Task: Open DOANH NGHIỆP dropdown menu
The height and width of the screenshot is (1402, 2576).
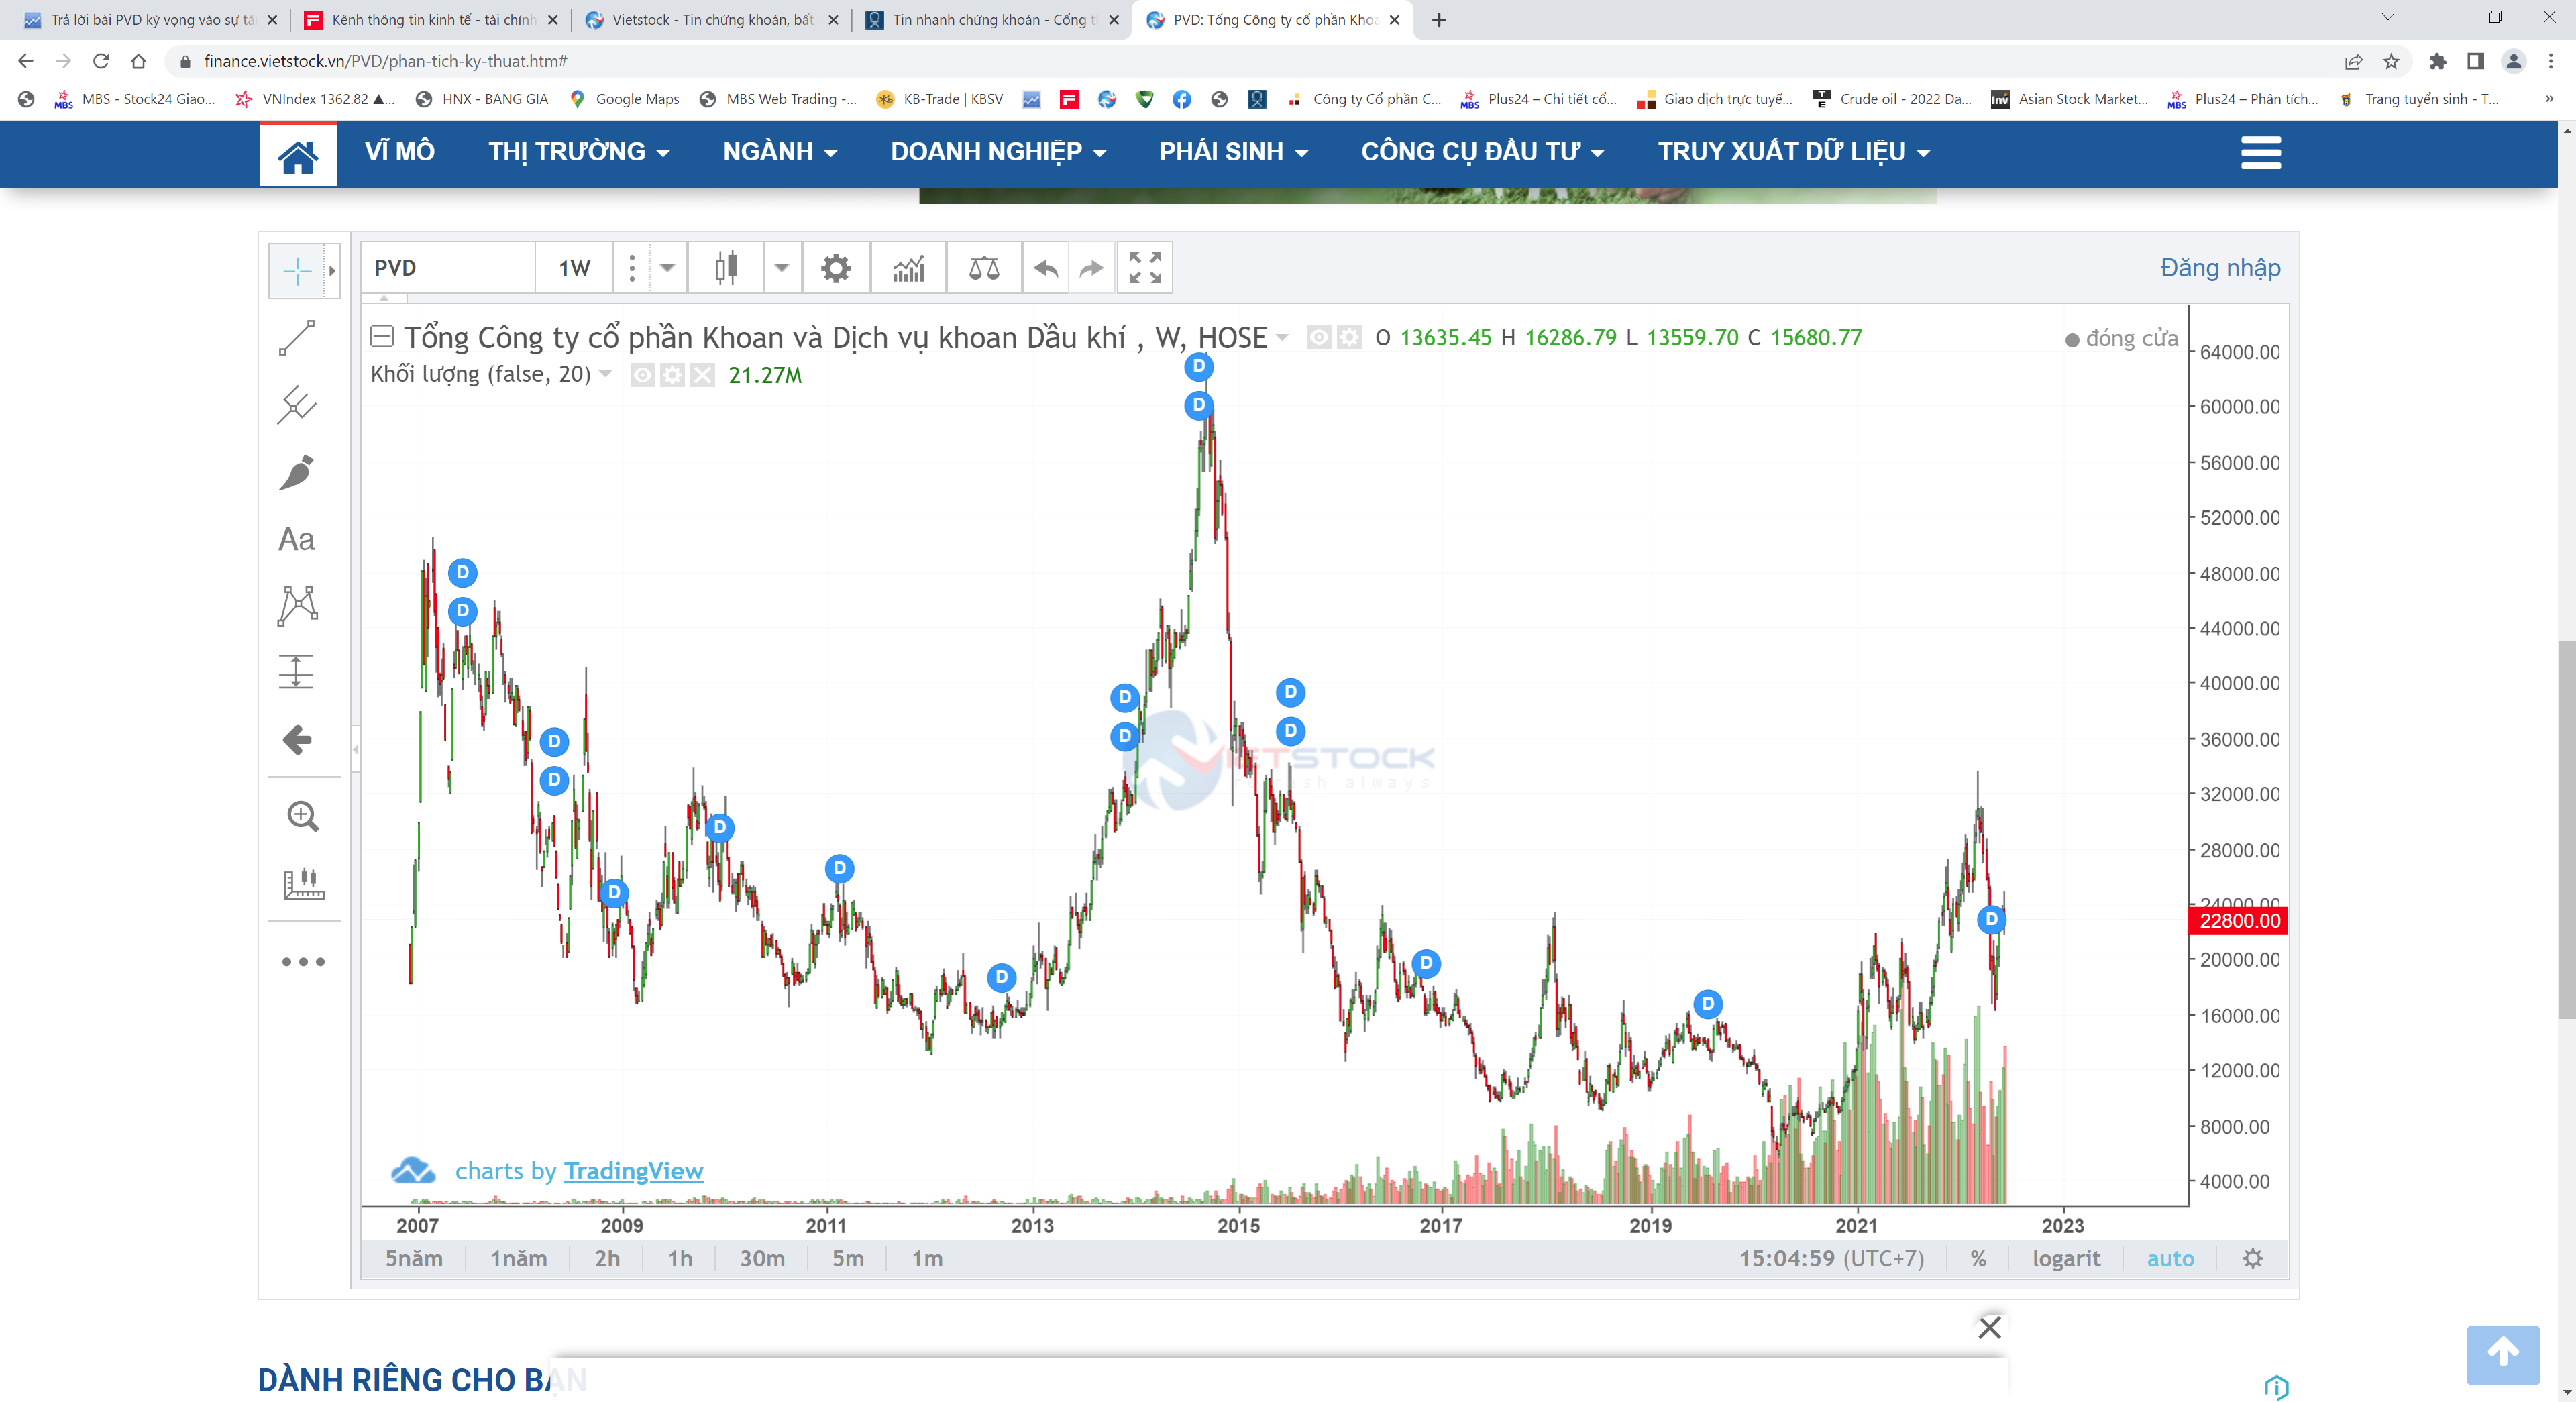Action: click(997, 152)
